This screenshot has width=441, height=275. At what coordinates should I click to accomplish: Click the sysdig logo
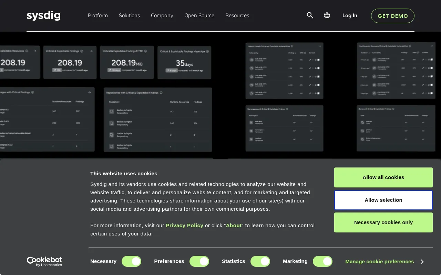point(44,15)
